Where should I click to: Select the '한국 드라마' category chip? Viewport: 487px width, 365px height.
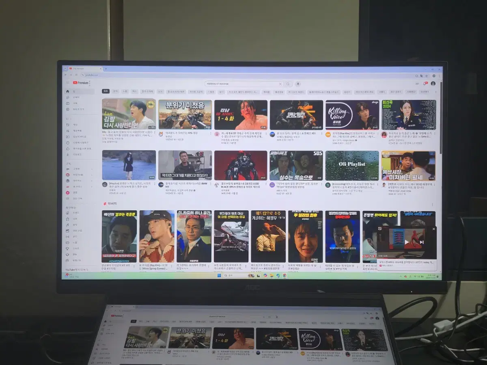(147, 92)
